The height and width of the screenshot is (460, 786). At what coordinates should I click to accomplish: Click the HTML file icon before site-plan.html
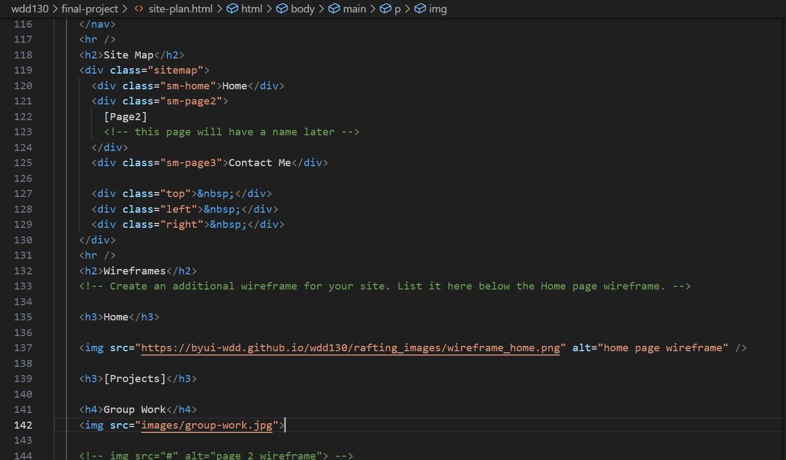(x=139, y=9)
